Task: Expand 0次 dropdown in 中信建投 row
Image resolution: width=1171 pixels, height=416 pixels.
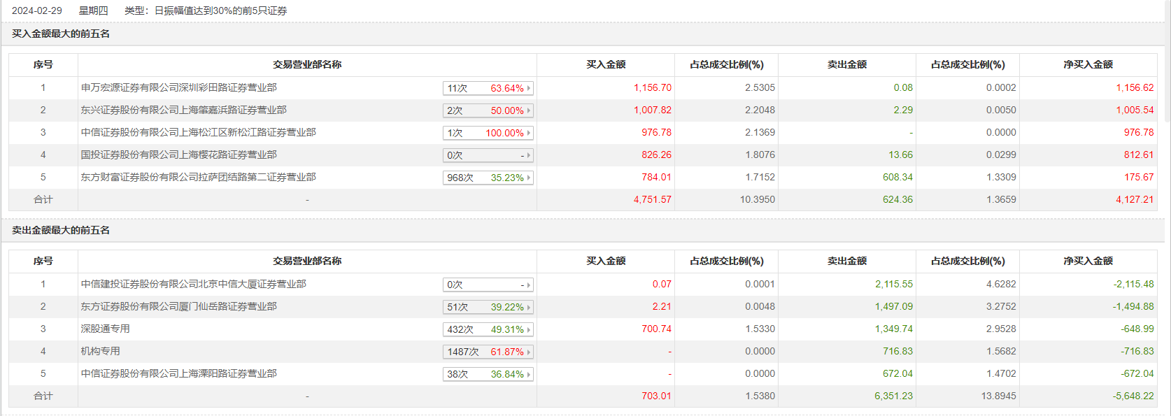Action: 488,285
